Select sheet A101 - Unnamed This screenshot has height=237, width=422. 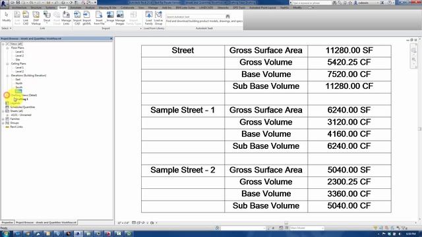pos(21,115)
